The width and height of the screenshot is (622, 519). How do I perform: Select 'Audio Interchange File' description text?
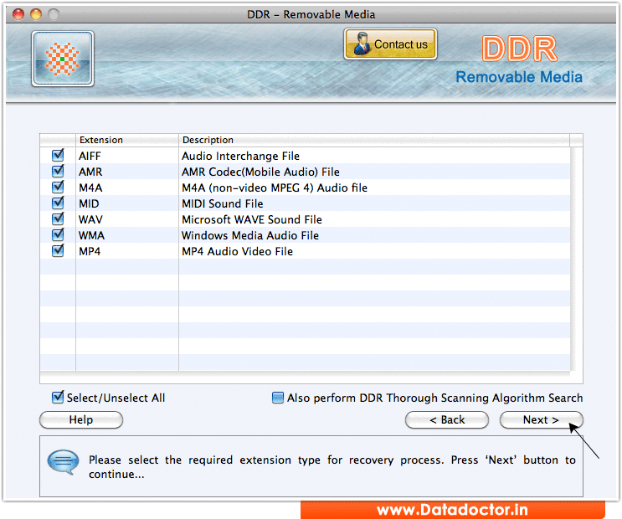pos(240,156)
